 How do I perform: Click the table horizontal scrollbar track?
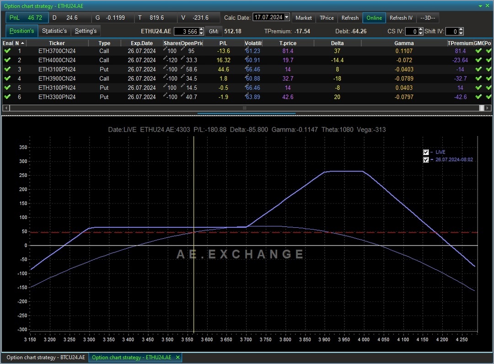click(x=244, y=108)
